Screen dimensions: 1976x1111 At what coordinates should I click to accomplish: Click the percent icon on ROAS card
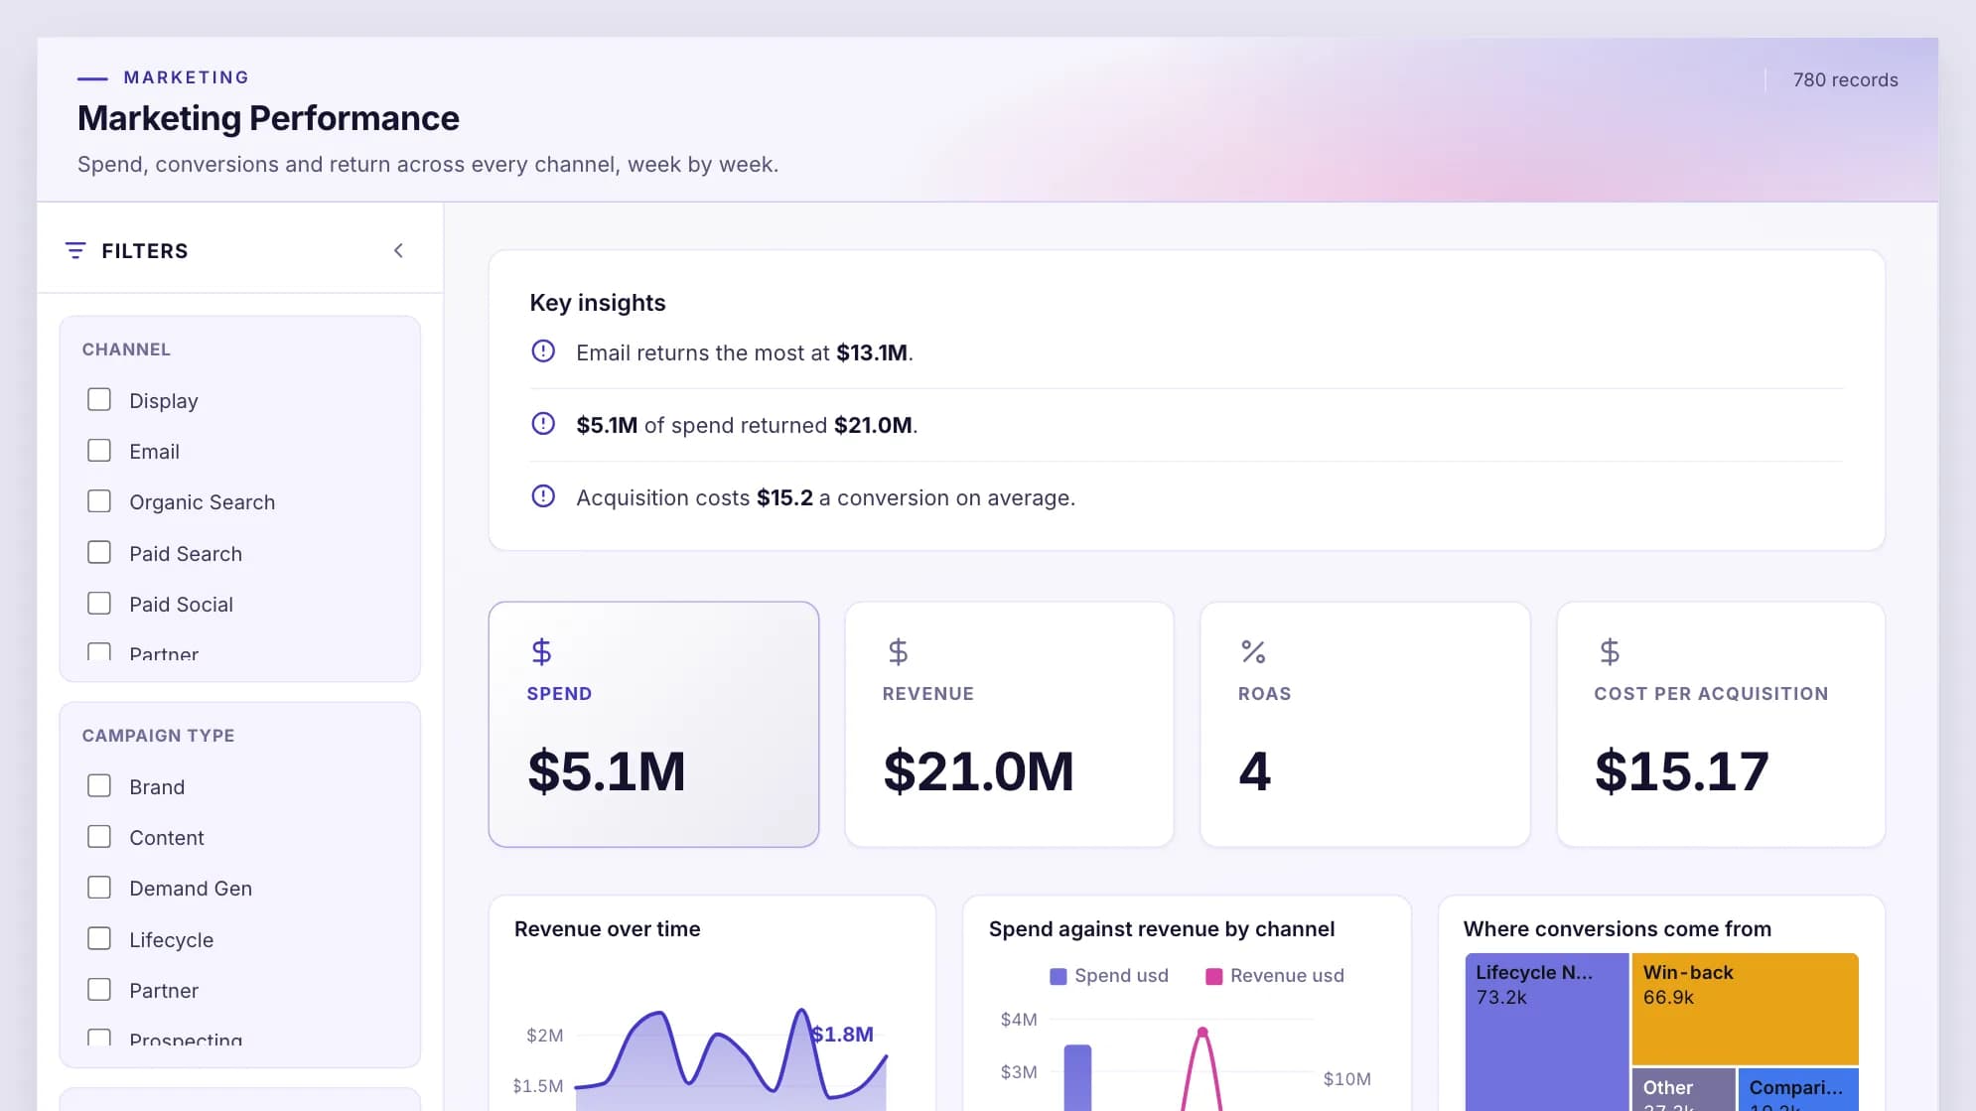(x=1253, y=651)
